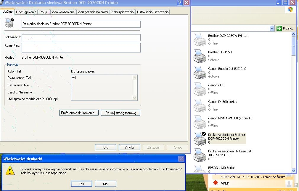
Task: Switch to the Zaawansowane tab
Action: coord(63,12)
